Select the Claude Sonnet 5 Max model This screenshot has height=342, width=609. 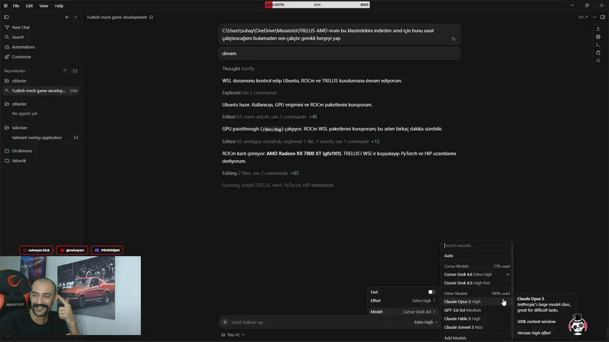(x=477, y=327)
